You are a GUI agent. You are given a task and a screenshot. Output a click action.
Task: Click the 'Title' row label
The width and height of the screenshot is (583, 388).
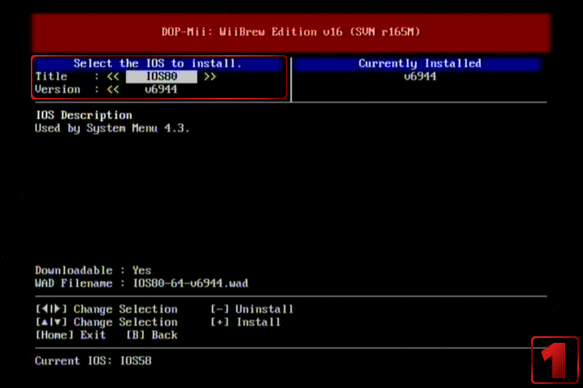click(x=51, y=77)
